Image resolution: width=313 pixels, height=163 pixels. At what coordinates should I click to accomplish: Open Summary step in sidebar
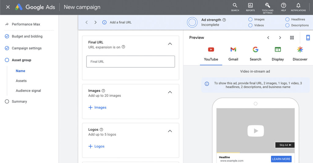[x=19, y=101]
